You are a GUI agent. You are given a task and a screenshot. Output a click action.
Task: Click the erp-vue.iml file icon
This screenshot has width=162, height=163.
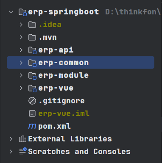[32, 113]
